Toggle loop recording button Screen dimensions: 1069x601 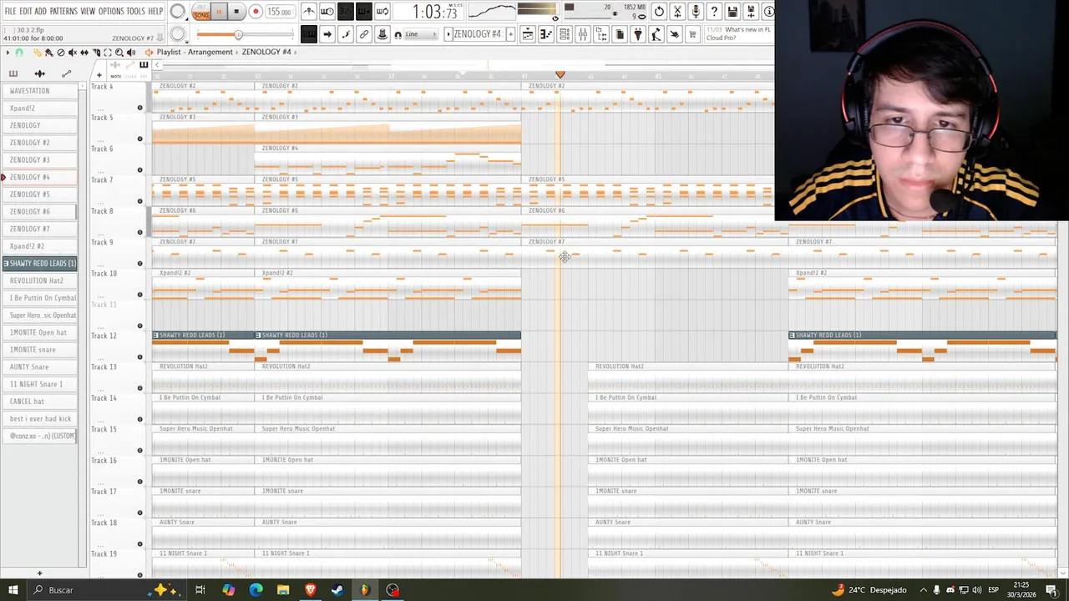tap(383, 11)
